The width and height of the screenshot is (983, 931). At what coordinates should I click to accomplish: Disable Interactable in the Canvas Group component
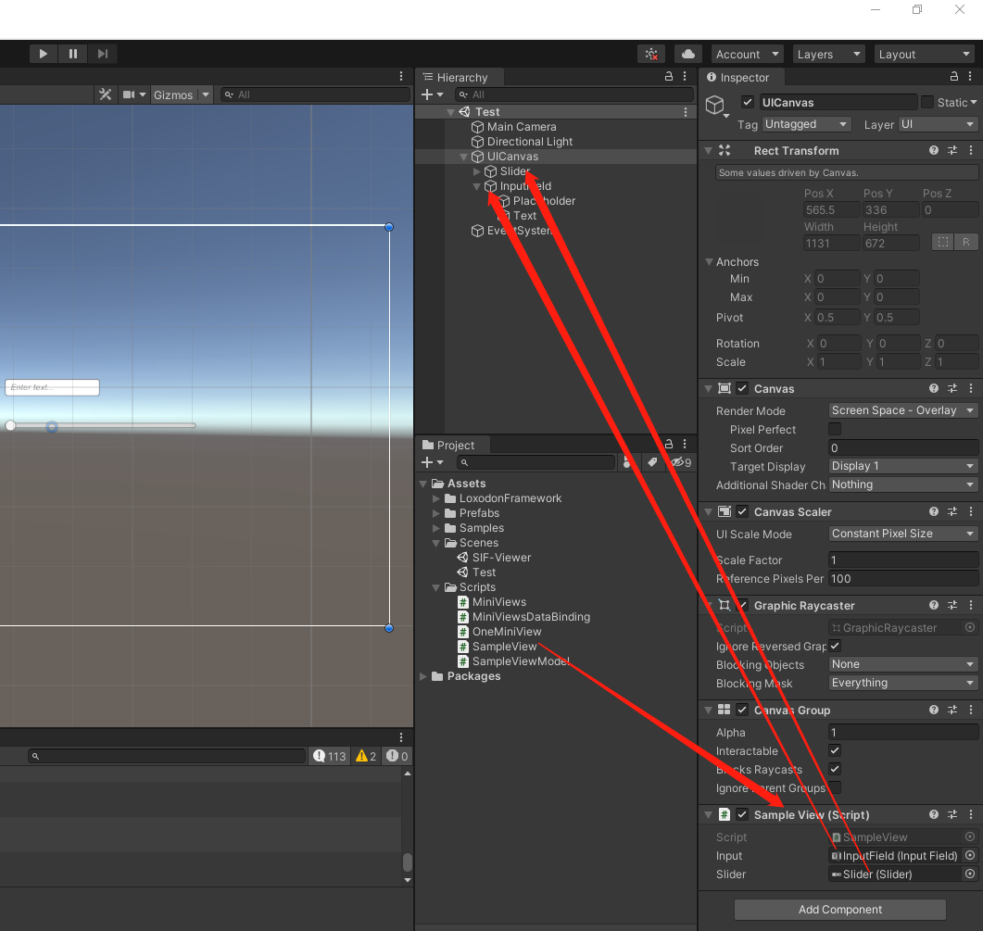(x=833, y=751)
